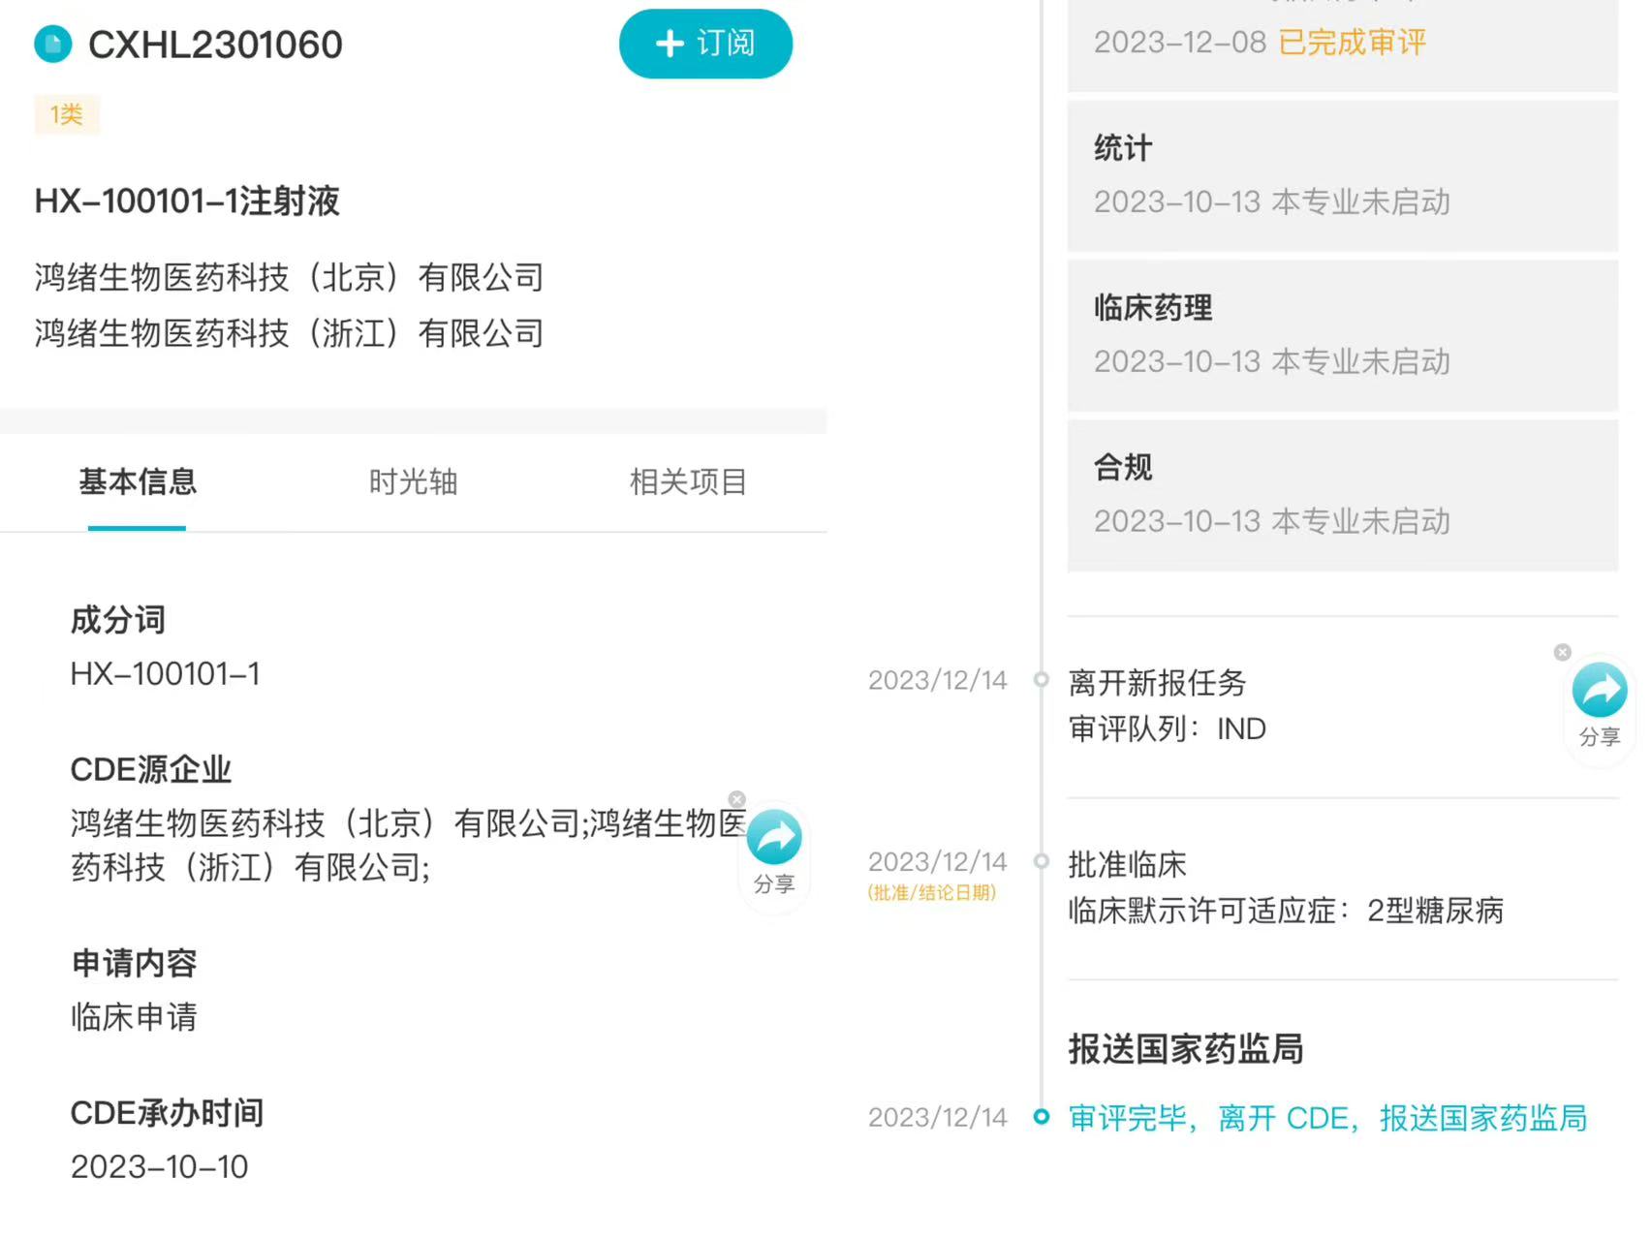Open the 审评完毕，离开 CDE，报送国家药监局 link
The image size is (1651, 1238).
pos(1327,1118)
